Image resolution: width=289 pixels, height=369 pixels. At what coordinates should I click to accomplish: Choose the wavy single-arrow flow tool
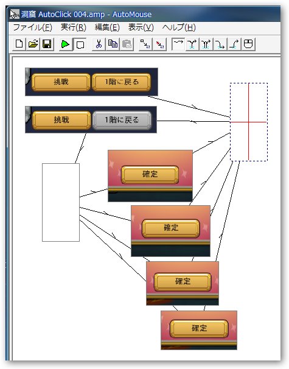tap(178, 44)
